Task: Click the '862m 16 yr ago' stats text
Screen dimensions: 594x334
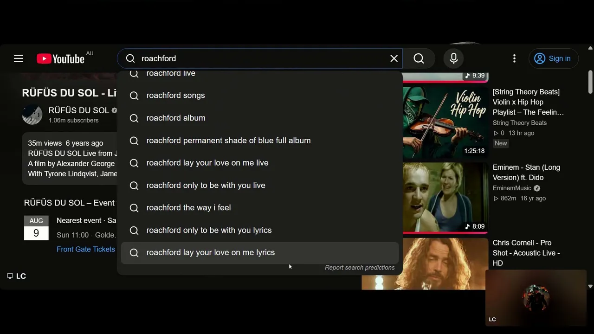Action: tap(519, 198)
